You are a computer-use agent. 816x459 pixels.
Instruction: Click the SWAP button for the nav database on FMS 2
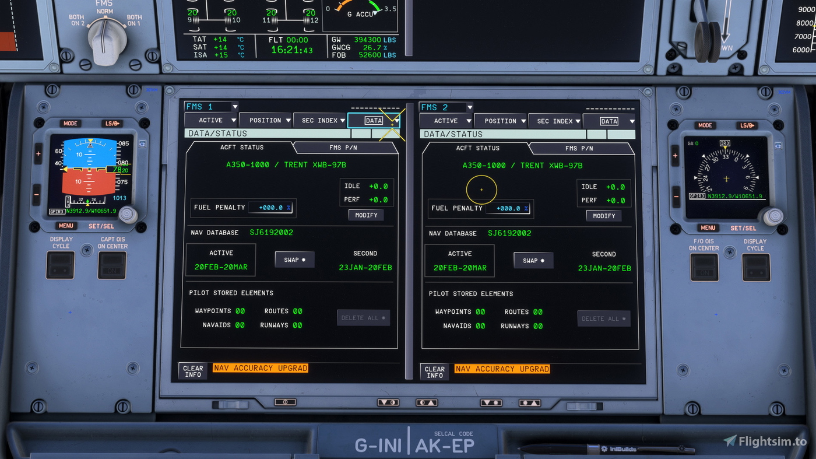point(533,260)
